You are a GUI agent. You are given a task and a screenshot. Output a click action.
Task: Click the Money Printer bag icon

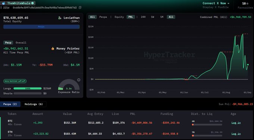[x=53, y=49]
